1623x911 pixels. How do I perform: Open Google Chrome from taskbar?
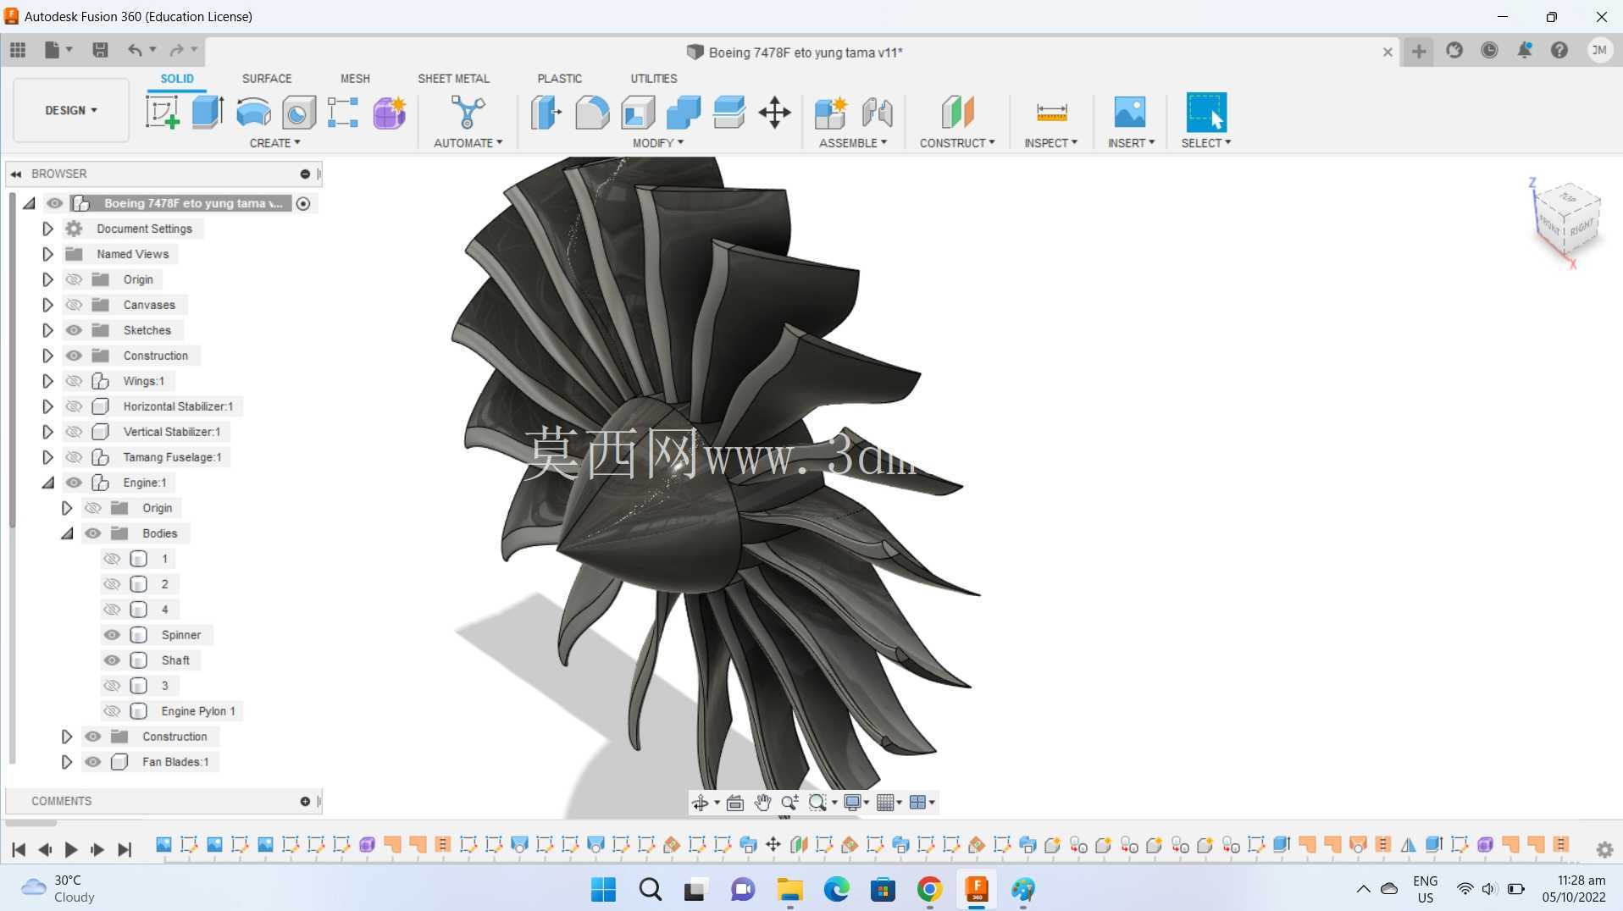(x=929, y=889)
